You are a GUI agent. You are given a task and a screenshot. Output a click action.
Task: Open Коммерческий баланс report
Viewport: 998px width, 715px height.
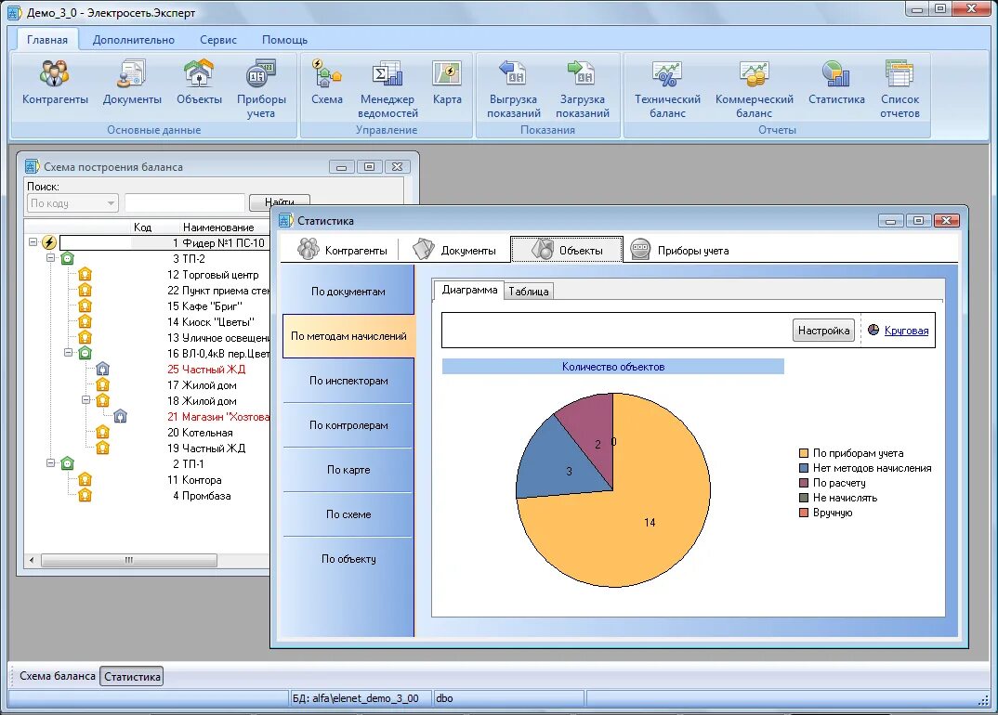point(754,89)
